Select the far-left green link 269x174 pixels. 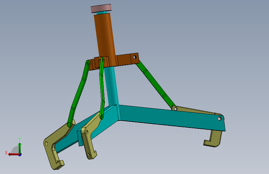tap(78, 94)
